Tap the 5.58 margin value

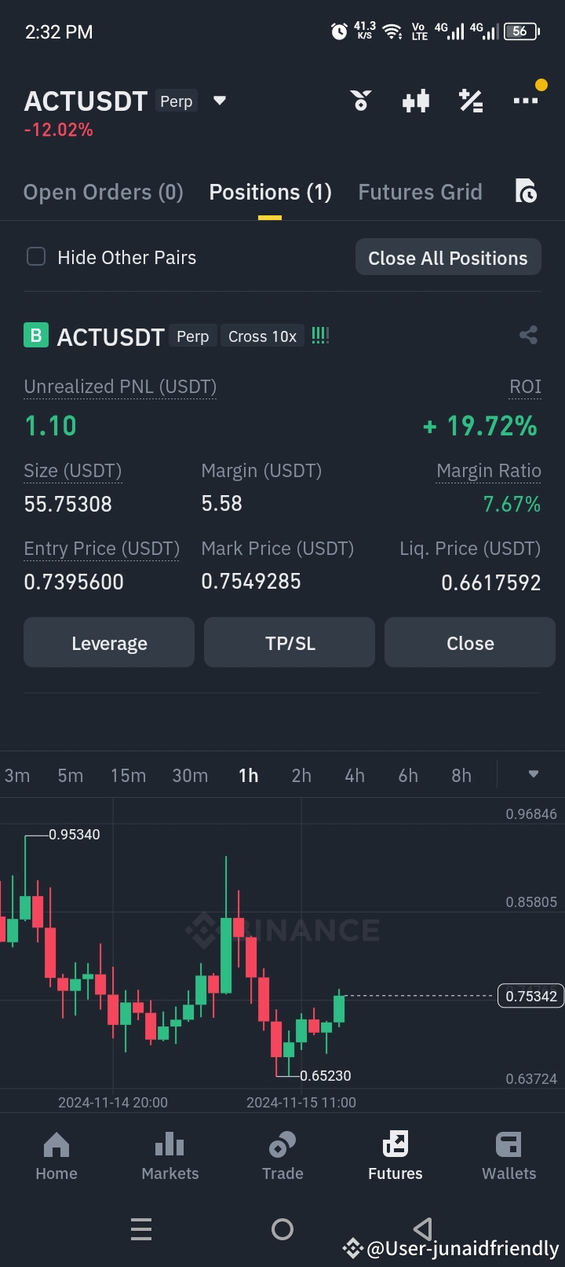click(x=221, y=504)
